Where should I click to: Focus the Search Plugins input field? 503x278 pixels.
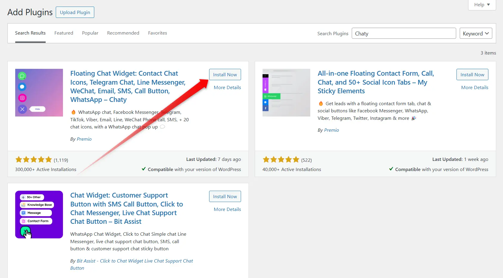[404, 33]
